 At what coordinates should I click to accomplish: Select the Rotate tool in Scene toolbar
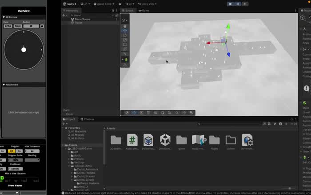(x=125, y=35)
